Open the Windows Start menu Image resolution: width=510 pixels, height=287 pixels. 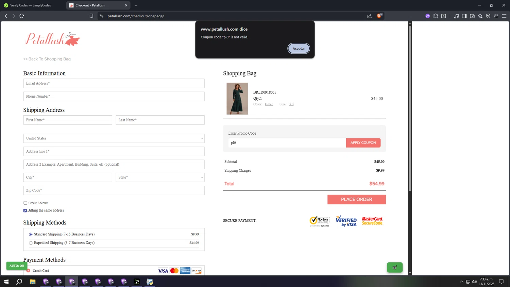click(6, 282)
